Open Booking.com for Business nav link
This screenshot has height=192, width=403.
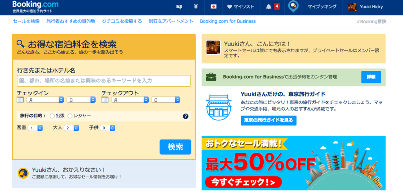(228, 21)
